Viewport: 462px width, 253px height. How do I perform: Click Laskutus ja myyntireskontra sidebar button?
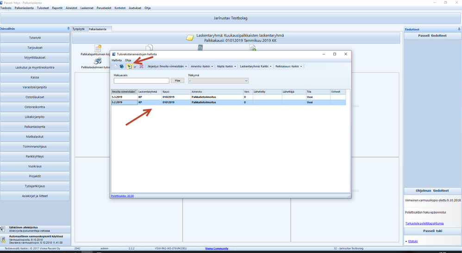pyautogui.click(x=35, y=67)
